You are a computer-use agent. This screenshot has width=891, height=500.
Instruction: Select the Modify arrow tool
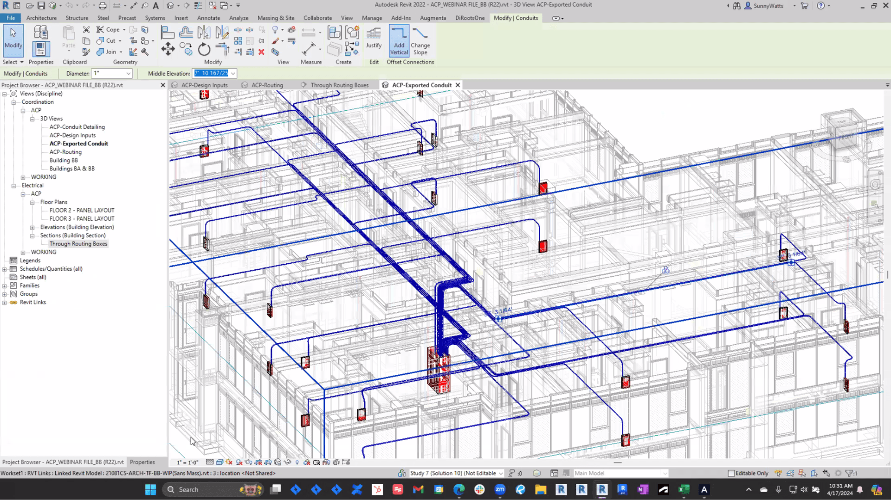pos(13,39)
